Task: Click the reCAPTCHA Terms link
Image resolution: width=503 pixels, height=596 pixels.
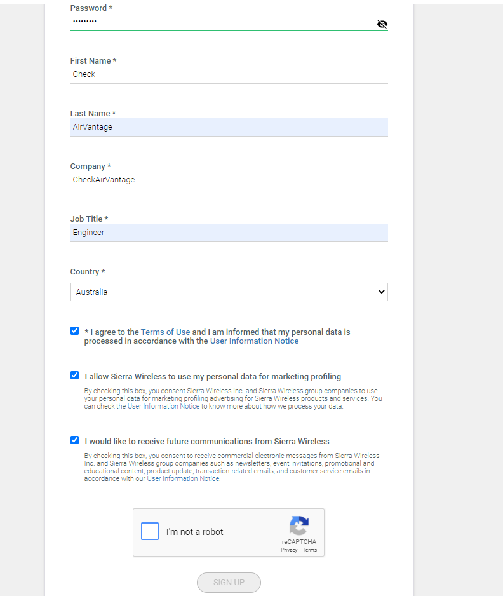Action: point(310,550)
